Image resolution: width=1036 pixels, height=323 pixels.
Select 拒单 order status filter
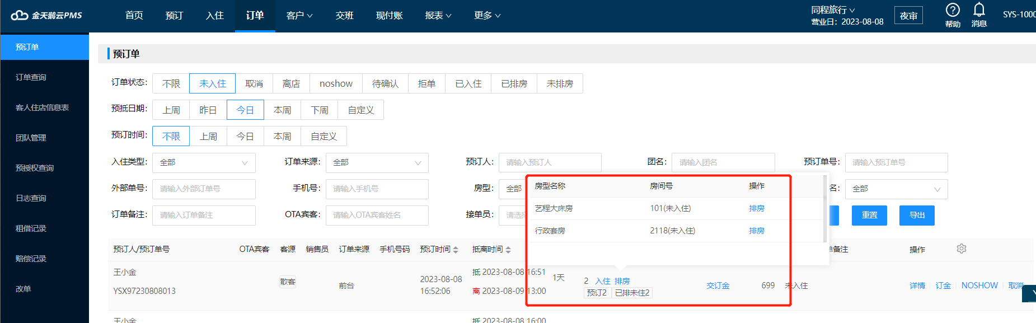(x=426, y=83)
